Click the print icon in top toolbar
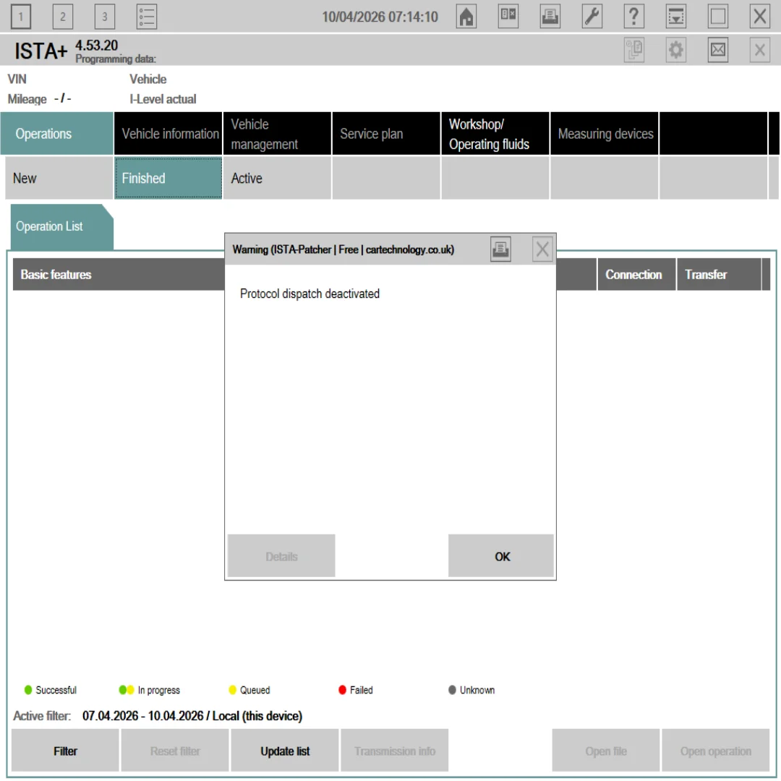 (x=550, y=17)
